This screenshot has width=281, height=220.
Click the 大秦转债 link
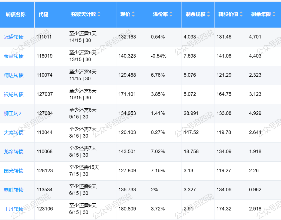(x=14, y=132)
